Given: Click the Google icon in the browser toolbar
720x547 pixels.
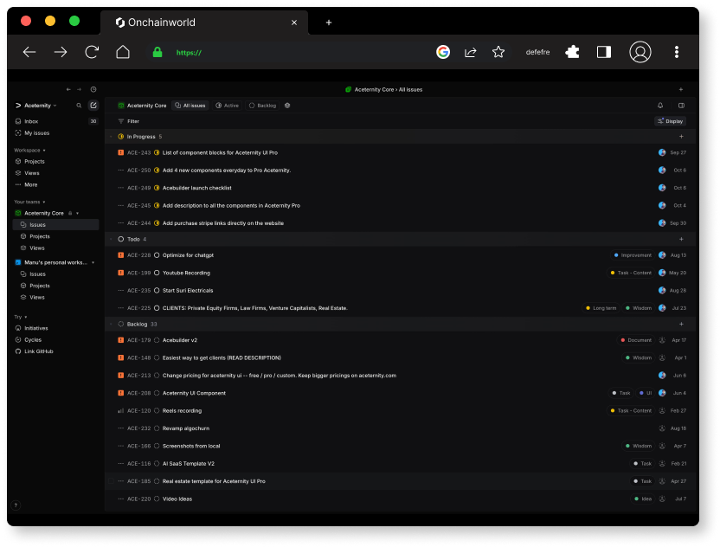Looking at the screenshot, I should tap(443, 52).
